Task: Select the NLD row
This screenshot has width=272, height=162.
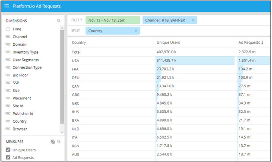Action: click(x=170, y=129)
